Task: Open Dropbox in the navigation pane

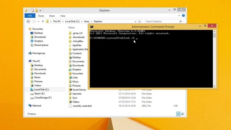Action: point(39,41)
